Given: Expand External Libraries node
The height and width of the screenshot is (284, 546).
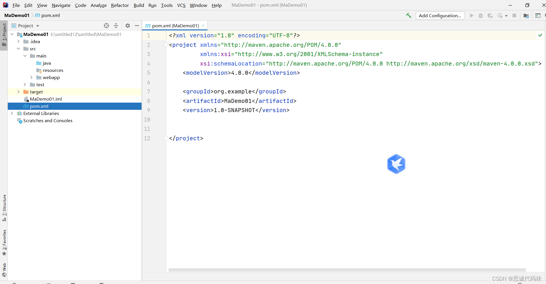Looking at the screenshot, I should coord(12,113).
